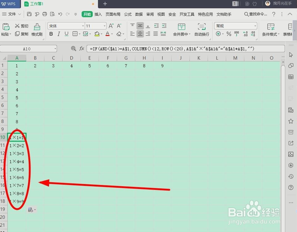This screenshot has width=297, height=232.
Task: Open font size dropdown 11
Action: coord(104,26)
